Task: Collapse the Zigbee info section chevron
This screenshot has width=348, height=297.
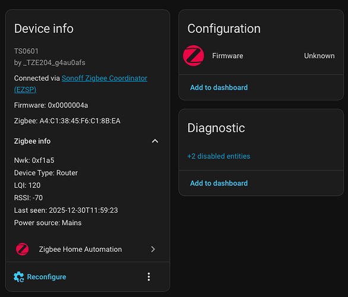Action: point(155,141)
